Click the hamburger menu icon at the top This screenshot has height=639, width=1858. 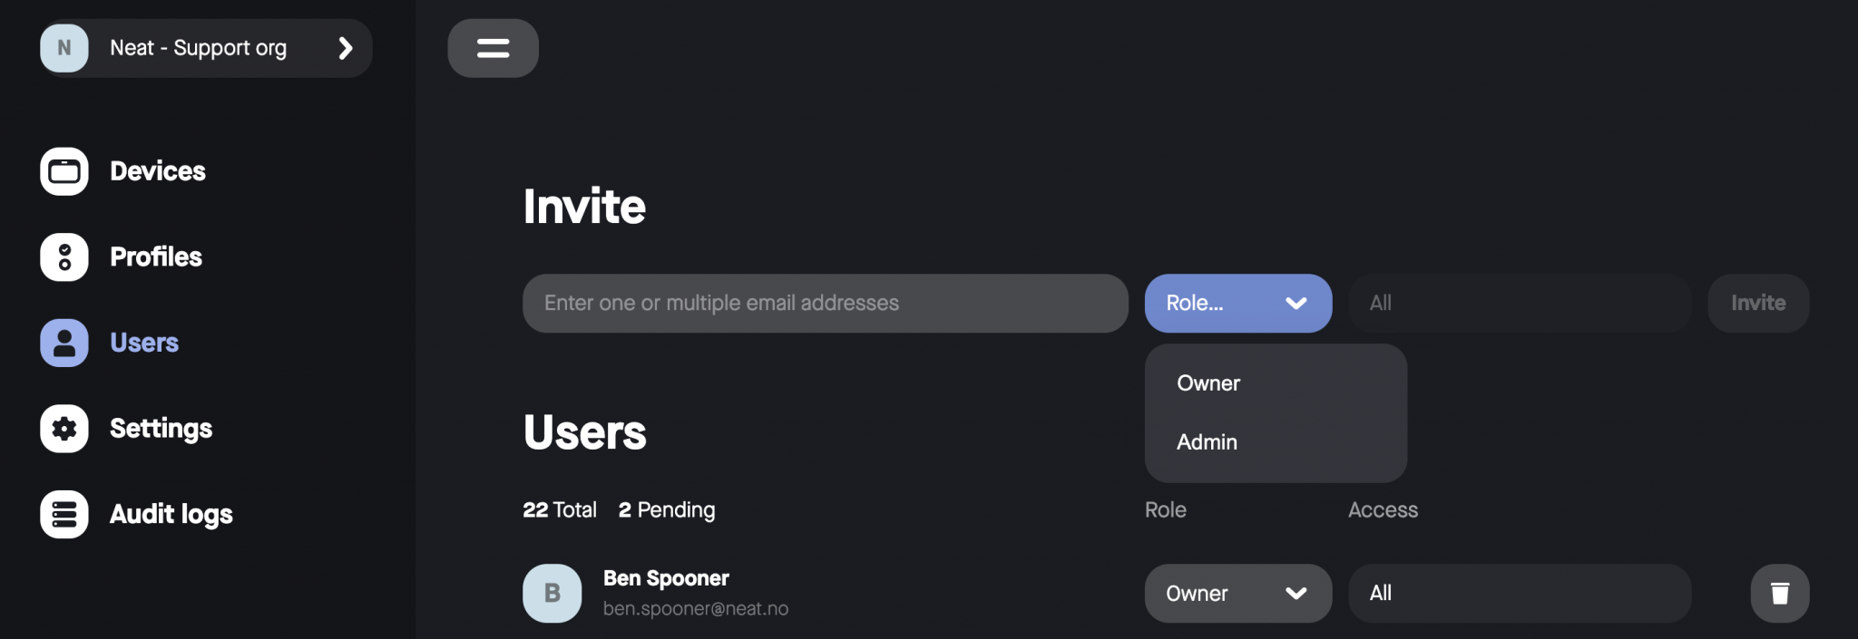pyautogui.click(x=493, y=47)
